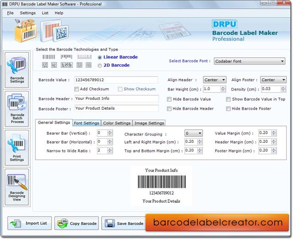
Task: Check Hide Barcode Footer
Action: pyautogui.click(x=228, y=109)
